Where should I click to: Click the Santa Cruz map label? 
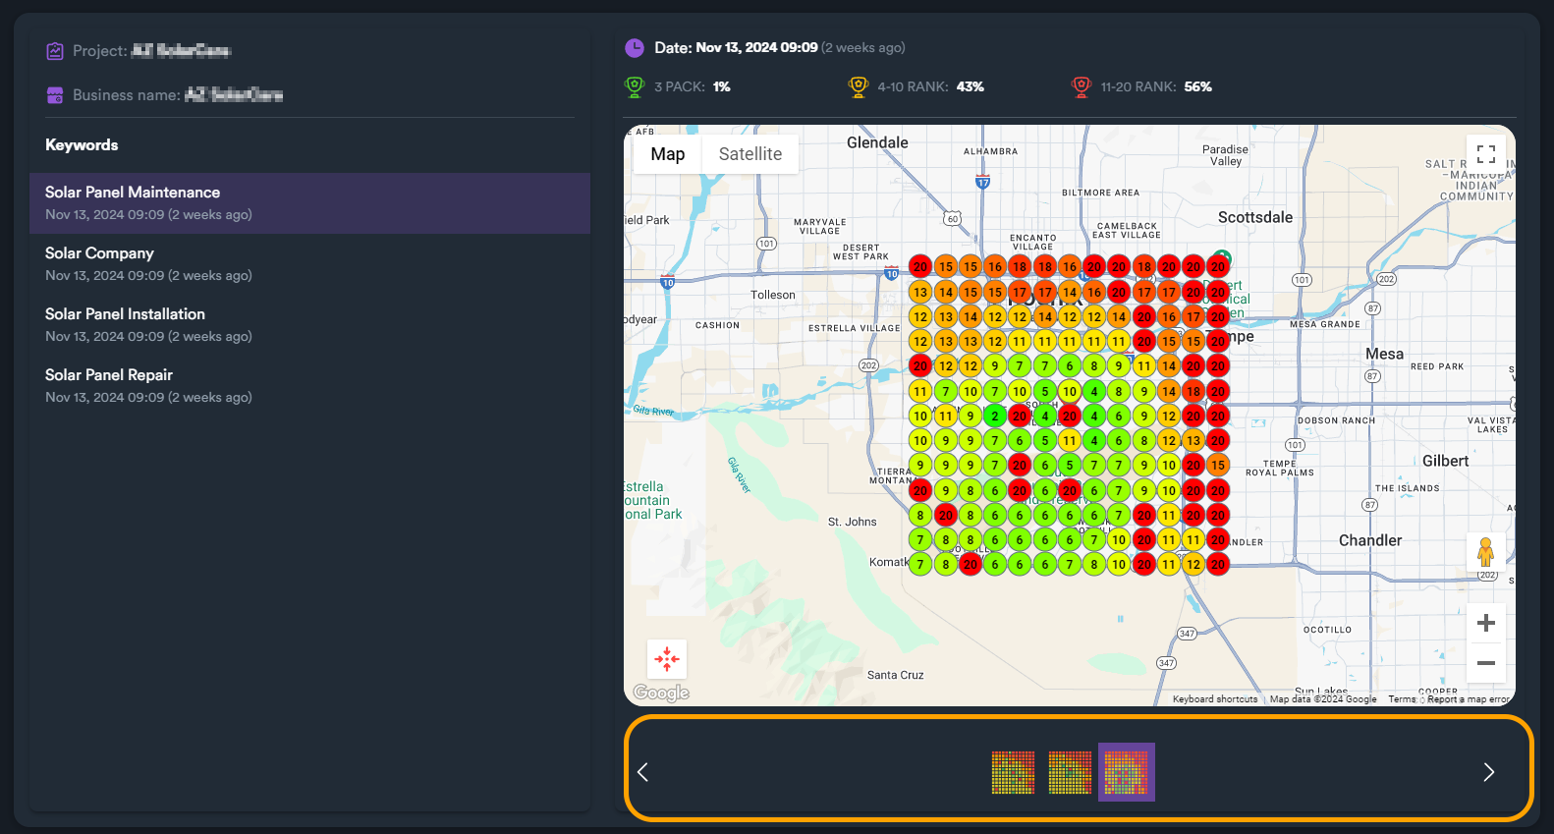coord(895,675)
